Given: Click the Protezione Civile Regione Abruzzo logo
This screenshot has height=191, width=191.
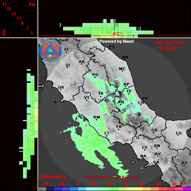Looking at the screenshot, I should [50, 50].
